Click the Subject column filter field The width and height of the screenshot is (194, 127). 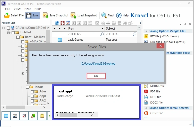[x=121, y=34]
